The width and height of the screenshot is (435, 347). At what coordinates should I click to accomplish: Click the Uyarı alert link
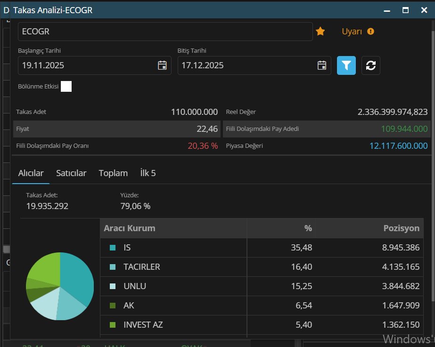coord(352,32)
